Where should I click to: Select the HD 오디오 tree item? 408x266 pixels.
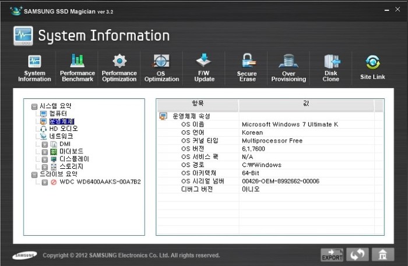point(64,129)
